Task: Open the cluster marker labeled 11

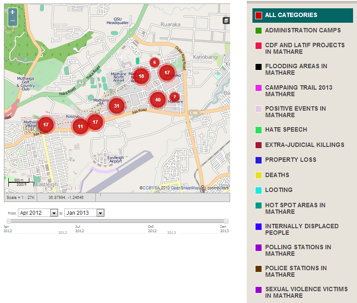Action: click(80, 127)
